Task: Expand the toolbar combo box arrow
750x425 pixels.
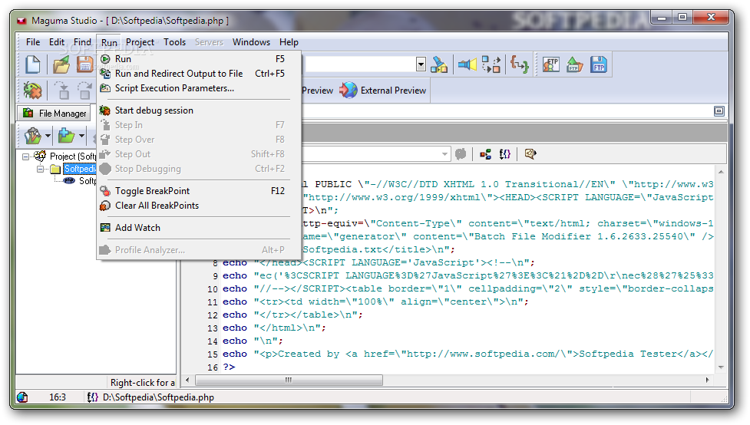Action: pyautogui.click(x=421, y=64)
